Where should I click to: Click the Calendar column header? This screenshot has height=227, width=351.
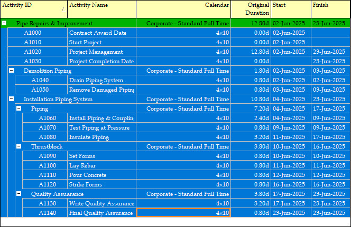(183, 9)
